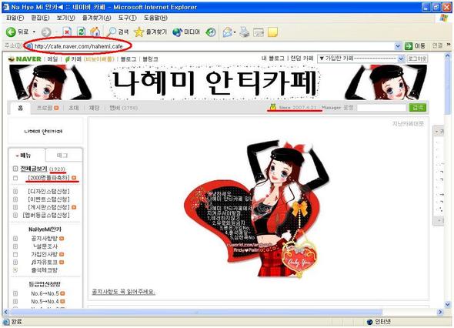Screen dimensions: 454x328
Task: Tick checkbox next to 가입인사방 board
Action: click(15, 255)
